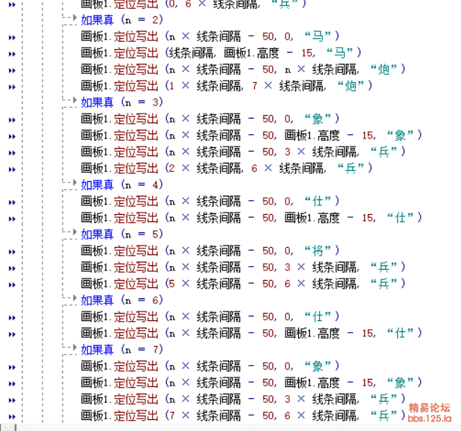Screen dimensions: 461x431
Task: Collapse the 如果真 (n = 5) block arrow
Action: tap(75, 232)
